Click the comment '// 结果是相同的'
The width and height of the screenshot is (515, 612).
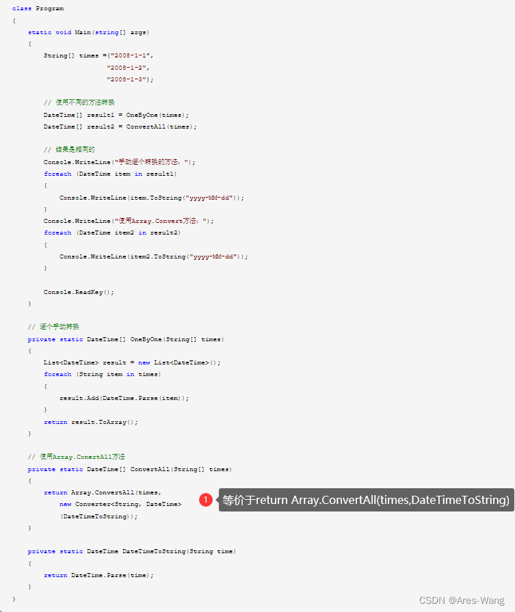coord(69,150)
